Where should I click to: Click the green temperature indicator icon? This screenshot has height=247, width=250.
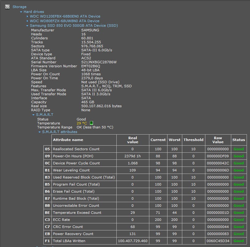[x=91, y=123]
